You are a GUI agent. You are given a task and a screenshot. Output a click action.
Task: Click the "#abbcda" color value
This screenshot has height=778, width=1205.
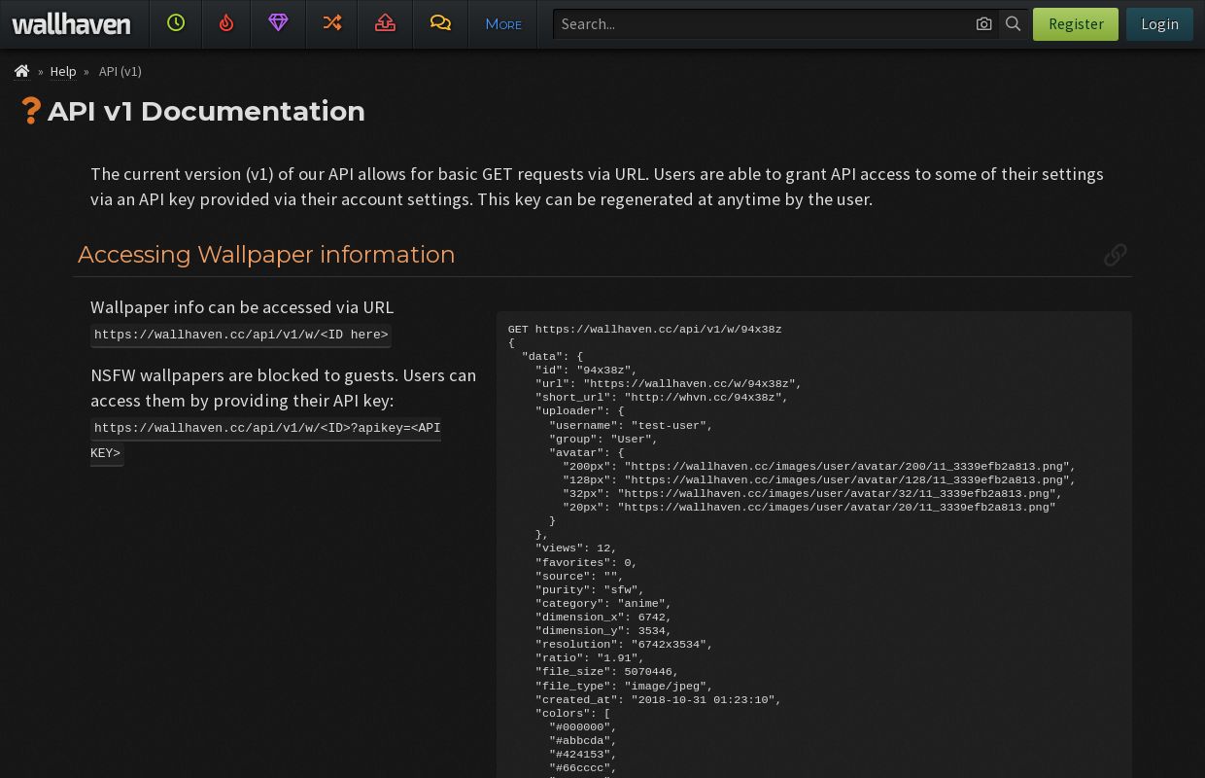click(582, 740)
